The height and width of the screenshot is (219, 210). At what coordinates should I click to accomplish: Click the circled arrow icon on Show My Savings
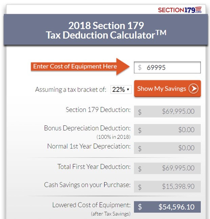tap(193, 89)
